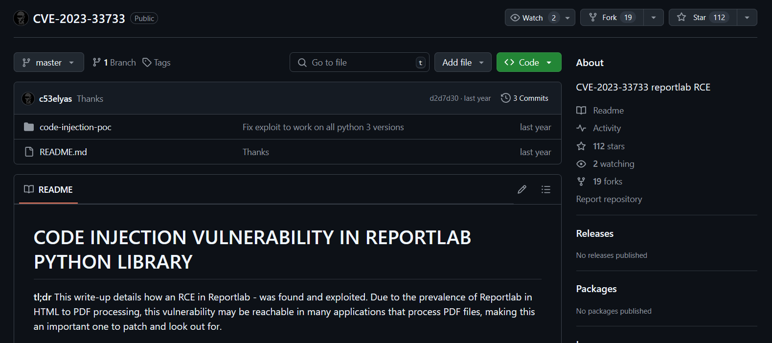Open the 19 forks link

608,182
